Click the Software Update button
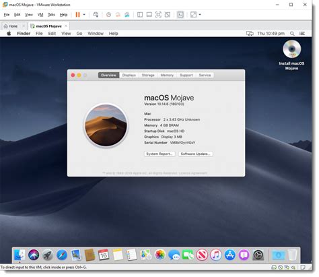Screen dimensions: 319x277 195,154
